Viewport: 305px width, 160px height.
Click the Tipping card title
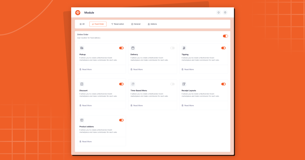point(185,55)
